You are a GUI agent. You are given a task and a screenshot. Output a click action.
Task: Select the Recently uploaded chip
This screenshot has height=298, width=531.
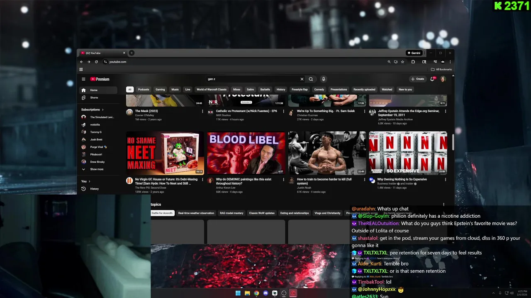364,89
